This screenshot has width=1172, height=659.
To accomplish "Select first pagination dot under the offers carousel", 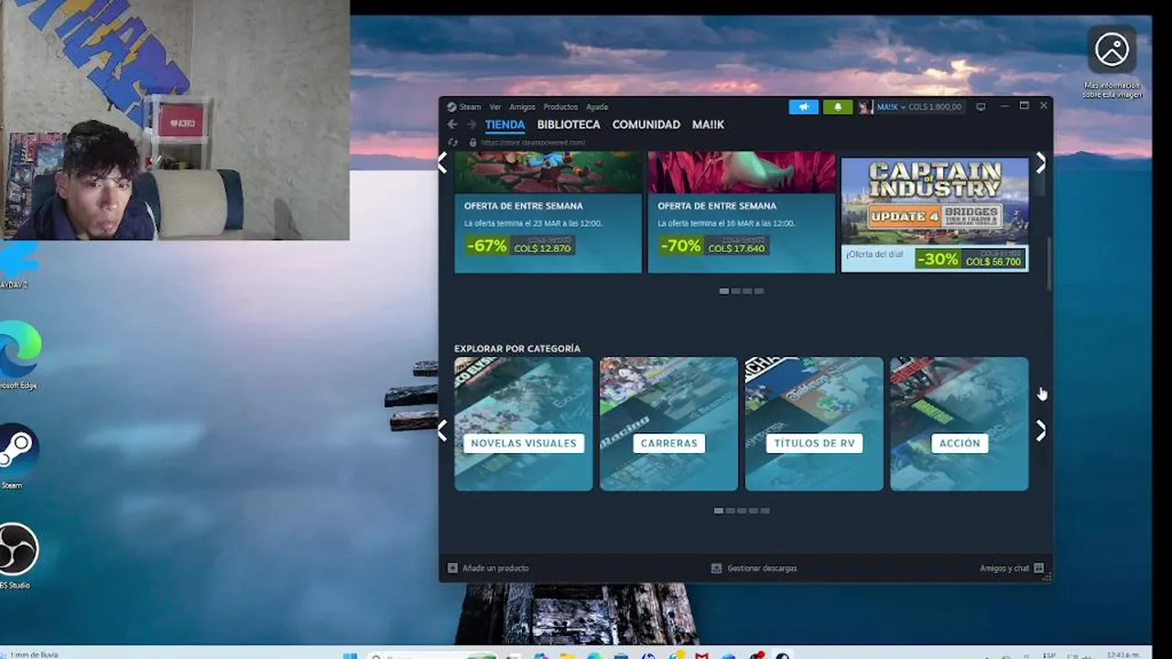I will click(724, 291).
